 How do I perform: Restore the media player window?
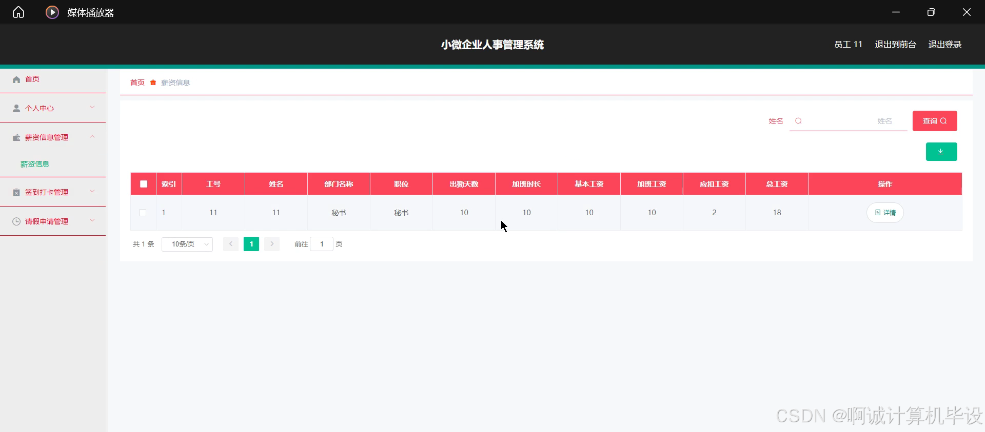pos(931,12)
